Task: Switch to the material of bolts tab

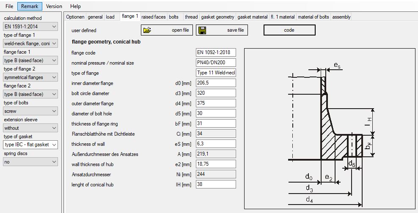Action: (313, 17)
